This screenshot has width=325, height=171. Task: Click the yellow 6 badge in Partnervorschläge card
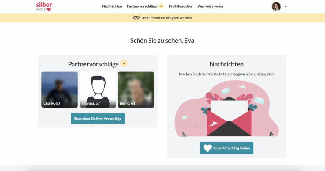[x=124, y=63]
